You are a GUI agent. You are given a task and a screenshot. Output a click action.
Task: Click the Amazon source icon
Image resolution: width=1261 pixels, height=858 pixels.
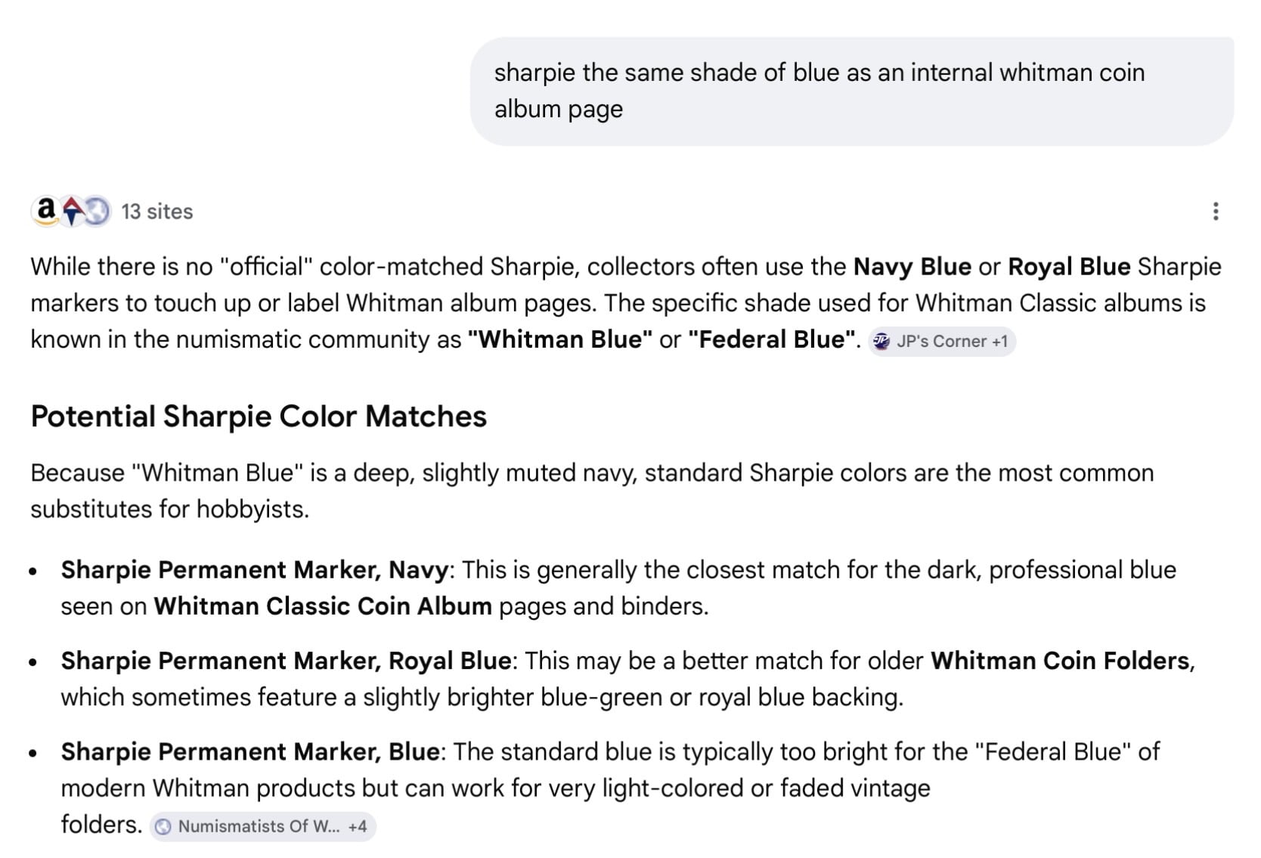(x=46, y=211)
